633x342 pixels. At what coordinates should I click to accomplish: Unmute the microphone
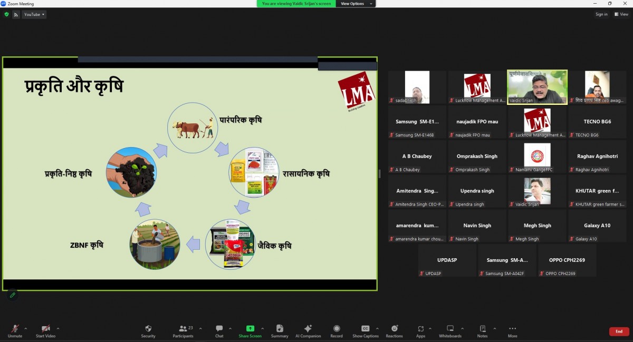coord(15,331)
